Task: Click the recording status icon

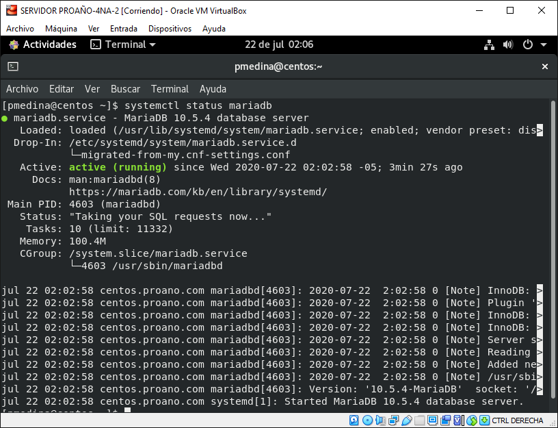Action: tap(445, 420)
